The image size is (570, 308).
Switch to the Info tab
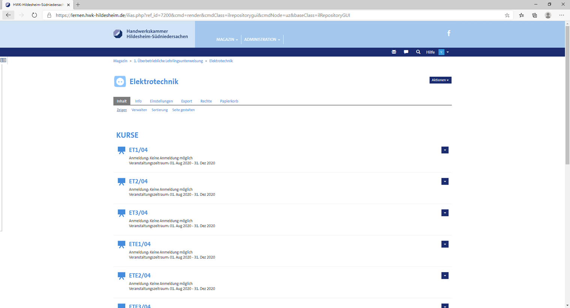tap(138, 101)
